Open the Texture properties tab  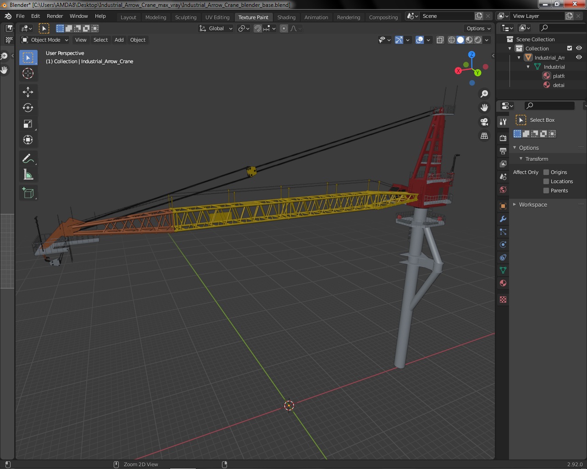click(503, 300)
